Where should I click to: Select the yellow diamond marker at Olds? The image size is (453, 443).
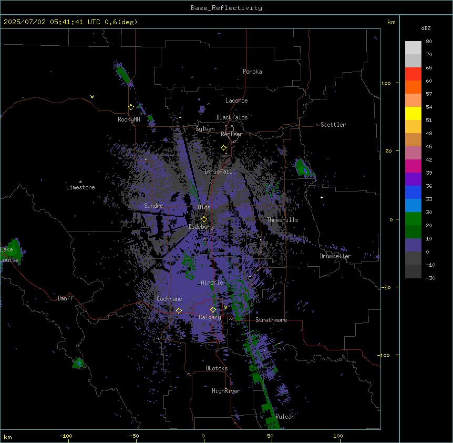[x=204, y=219]
